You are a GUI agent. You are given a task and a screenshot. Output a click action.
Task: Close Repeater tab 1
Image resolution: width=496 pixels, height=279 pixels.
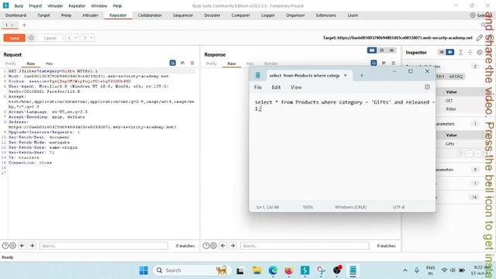(x=12, y=25)
